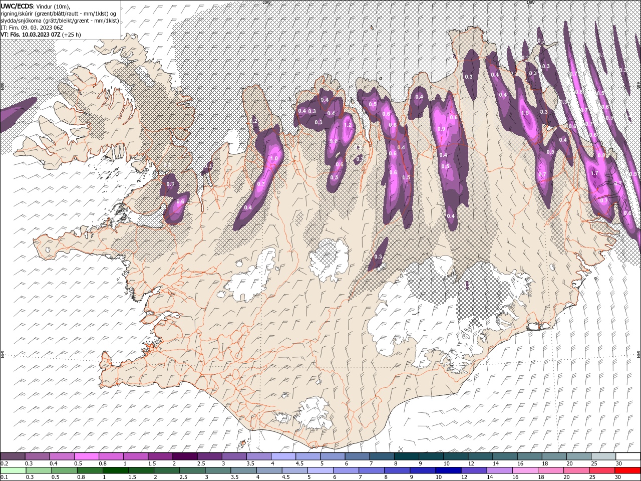This screenshot has width=641, height=481.
Task: Pick bottom legend swatch between 7 and 8
Action: (x=372, y=470)
